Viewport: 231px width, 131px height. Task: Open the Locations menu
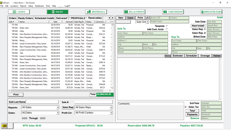(14, 6)
